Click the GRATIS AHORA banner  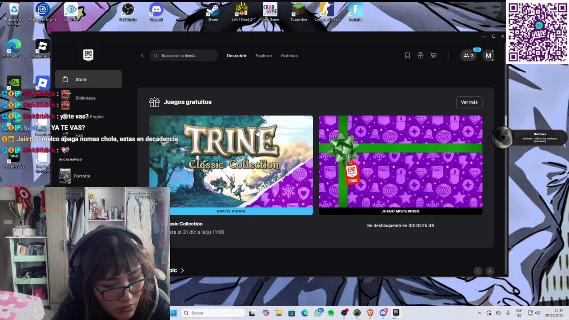[x=231, y=211]
